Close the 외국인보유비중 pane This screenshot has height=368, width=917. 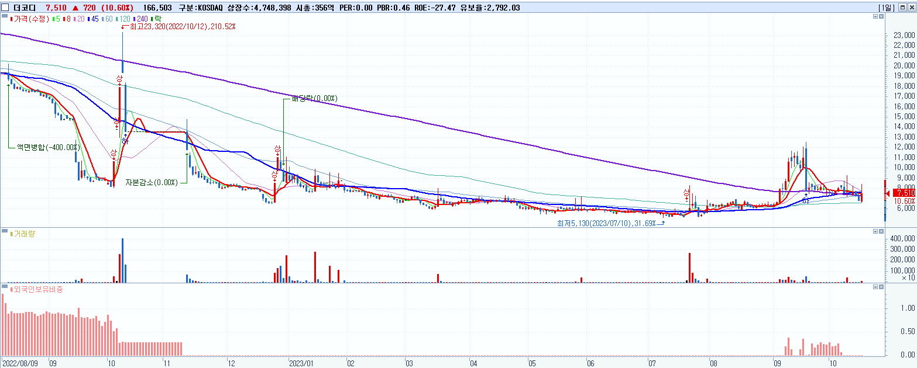882,287
